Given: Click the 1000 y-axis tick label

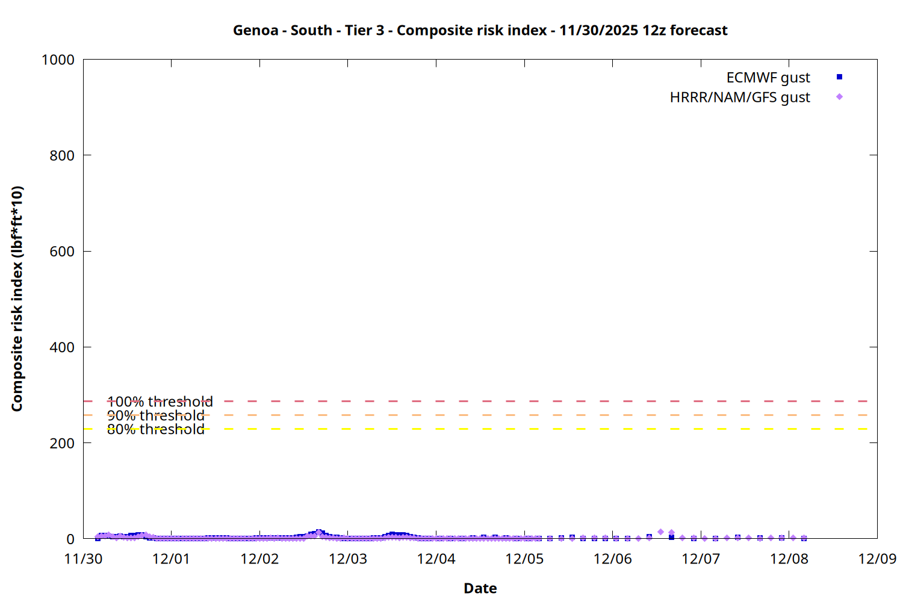Looking at the screenshot, I should coord(58,60).
